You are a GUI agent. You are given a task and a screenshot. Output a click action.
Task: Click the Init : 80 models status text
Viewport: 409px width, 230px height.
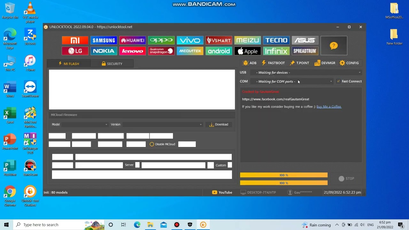coord(56,192)
